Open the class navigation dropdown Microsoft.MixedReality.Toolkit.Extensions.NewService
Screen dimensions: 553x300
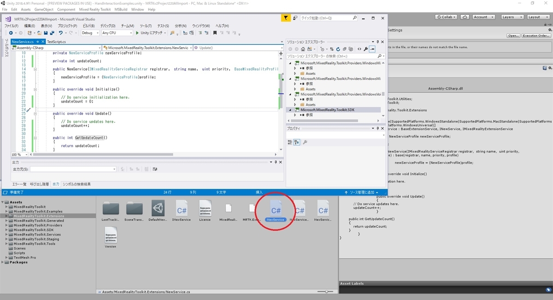[147, 48]
